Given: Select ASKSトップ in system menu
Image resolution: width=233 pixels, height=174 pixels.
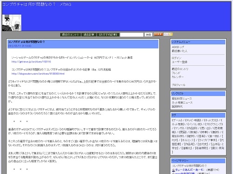Looking at the screenshot, I should point(178,47).
